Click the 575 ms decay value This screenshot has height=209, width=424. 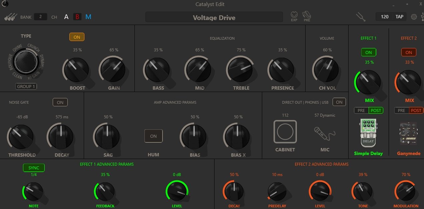[x=62, y=117]
